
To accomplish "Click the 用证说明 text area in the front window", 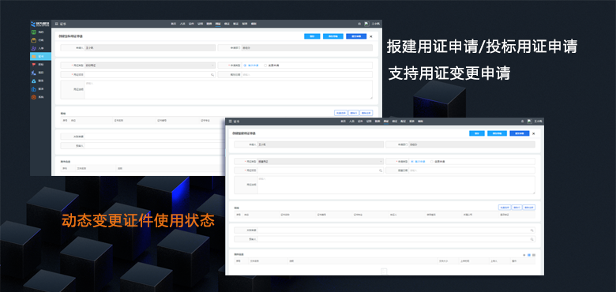I will [396, 185].
